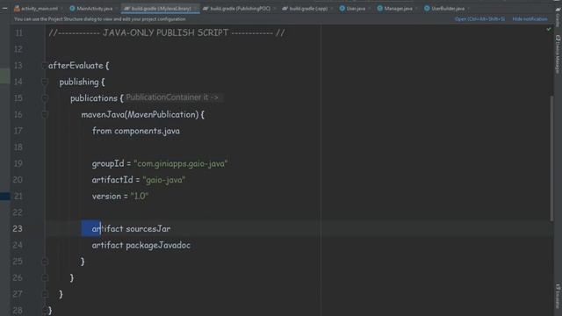Click the groupId identifier on line 19

tap(108, 163)
